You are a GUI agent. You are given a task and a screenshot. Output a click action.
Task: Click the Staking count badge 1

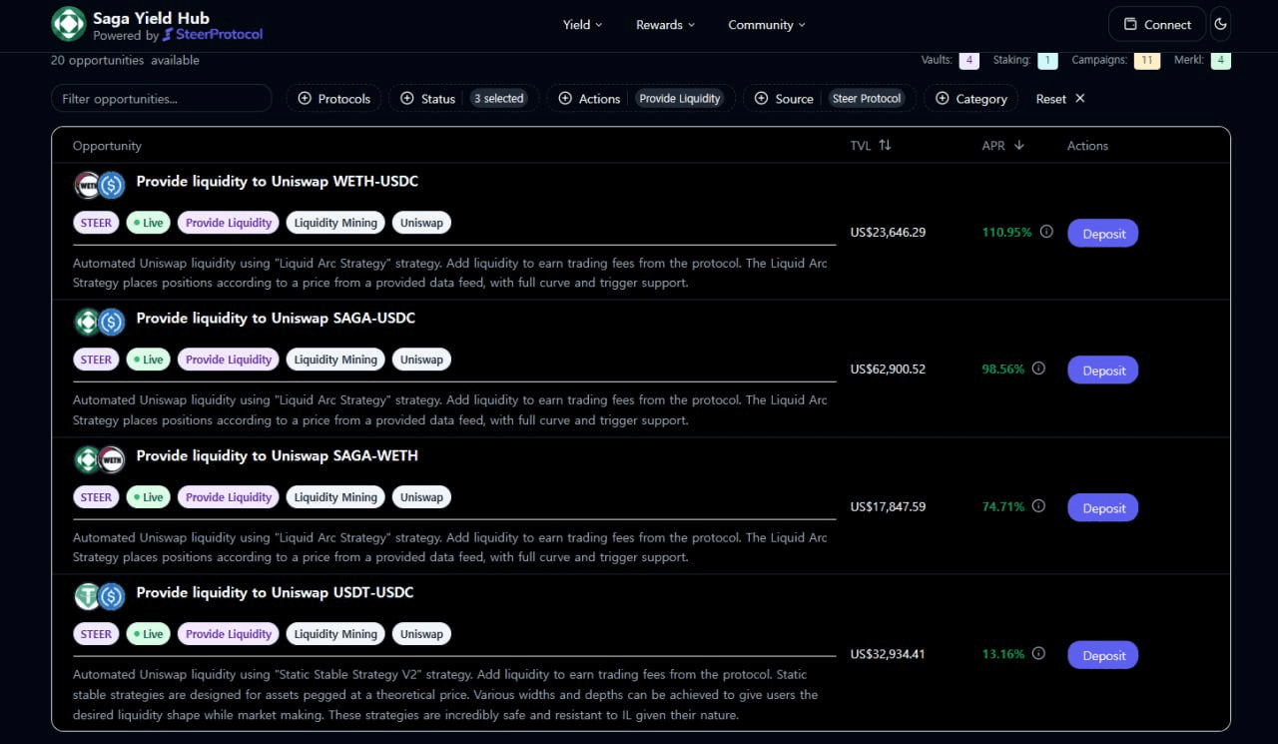(1047, 60)
